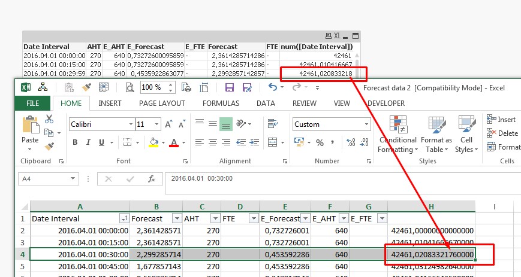The image size is (521, 277).
Task: Click the Undo arrow icon
Action: tap(273, 87)
